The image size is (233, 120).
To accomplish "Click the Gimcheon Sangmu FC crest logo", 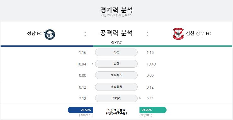I will (178, 34).
